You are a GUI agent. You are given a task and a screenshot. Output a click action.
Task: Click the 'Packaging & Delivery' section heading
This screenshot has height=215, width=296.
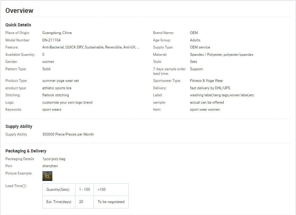(26, 151)
